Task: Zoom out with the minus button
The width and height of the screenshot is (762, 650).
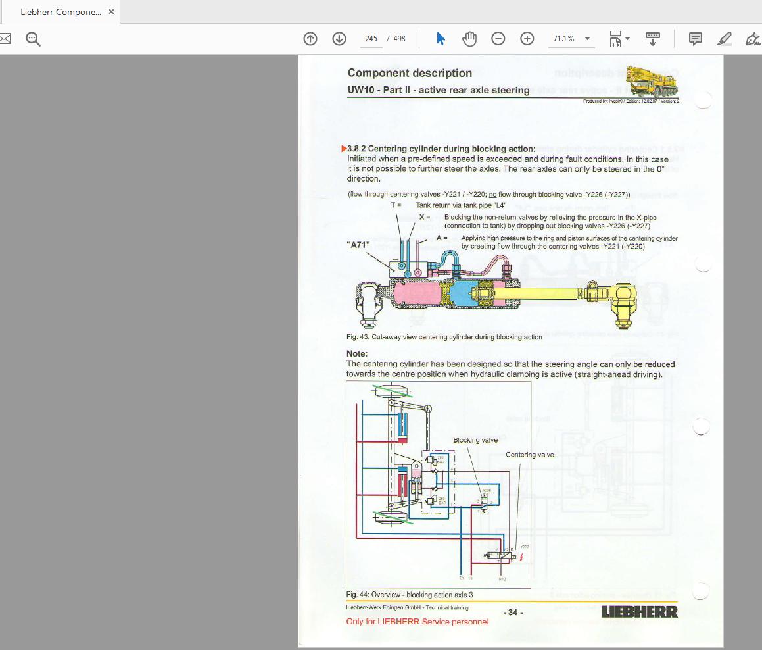Action: 498,38
